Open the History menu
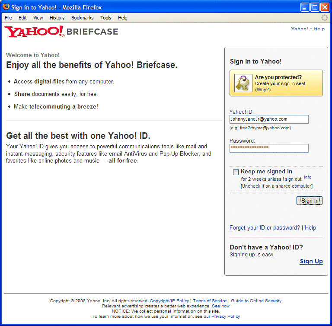The height and width of the screenshot is (326, 332). (x=57, y=18)
